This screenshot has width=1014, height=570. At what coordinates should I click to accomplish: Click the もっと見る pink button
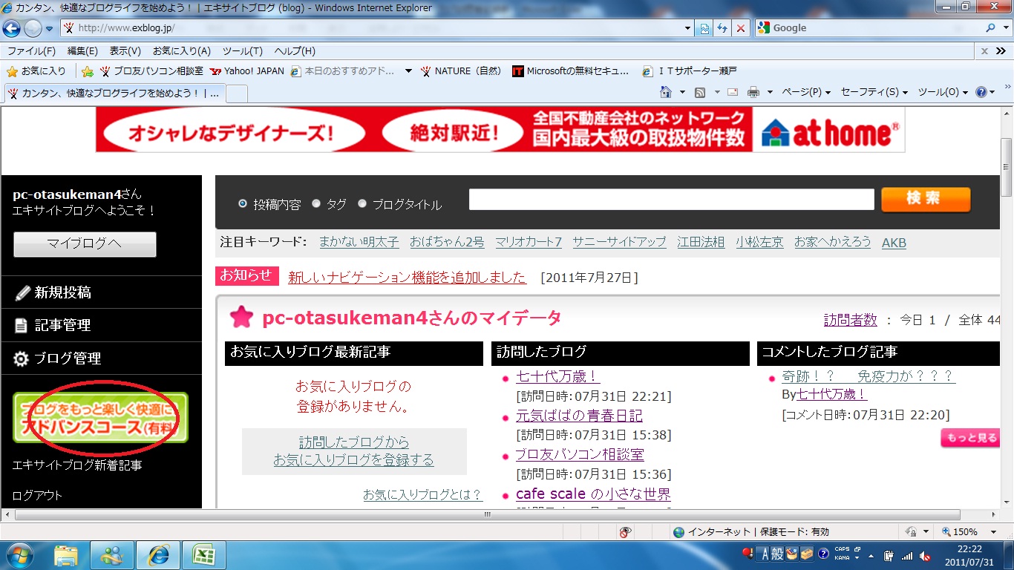click(x=970, y=438)
